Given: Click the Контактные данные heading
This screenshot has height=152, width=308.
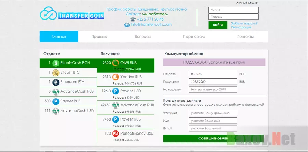Looking at the screenshot, I should coord(182,101).
